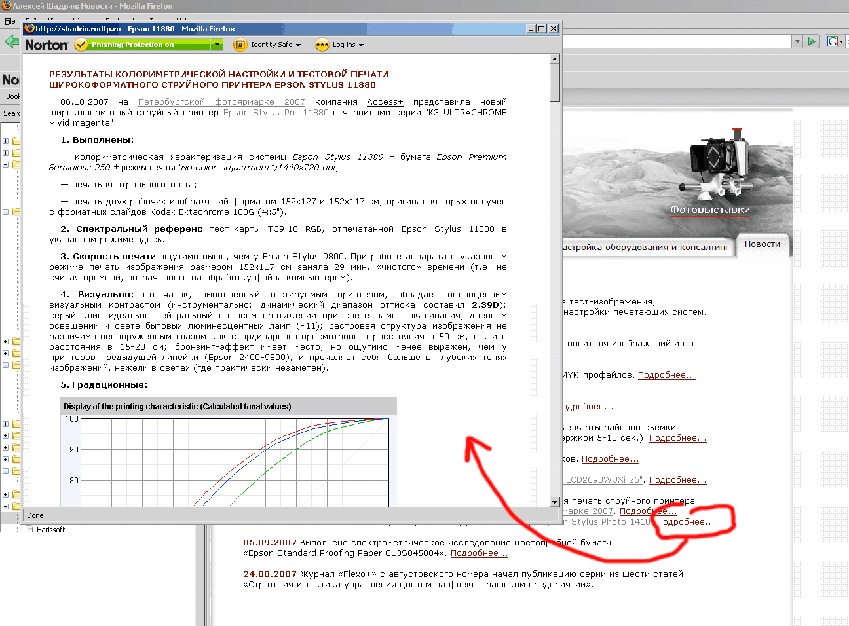Screen dimensions: 849x626
Task: Click the Log-ins yellow password icon
Action: [x=322, y=45]
